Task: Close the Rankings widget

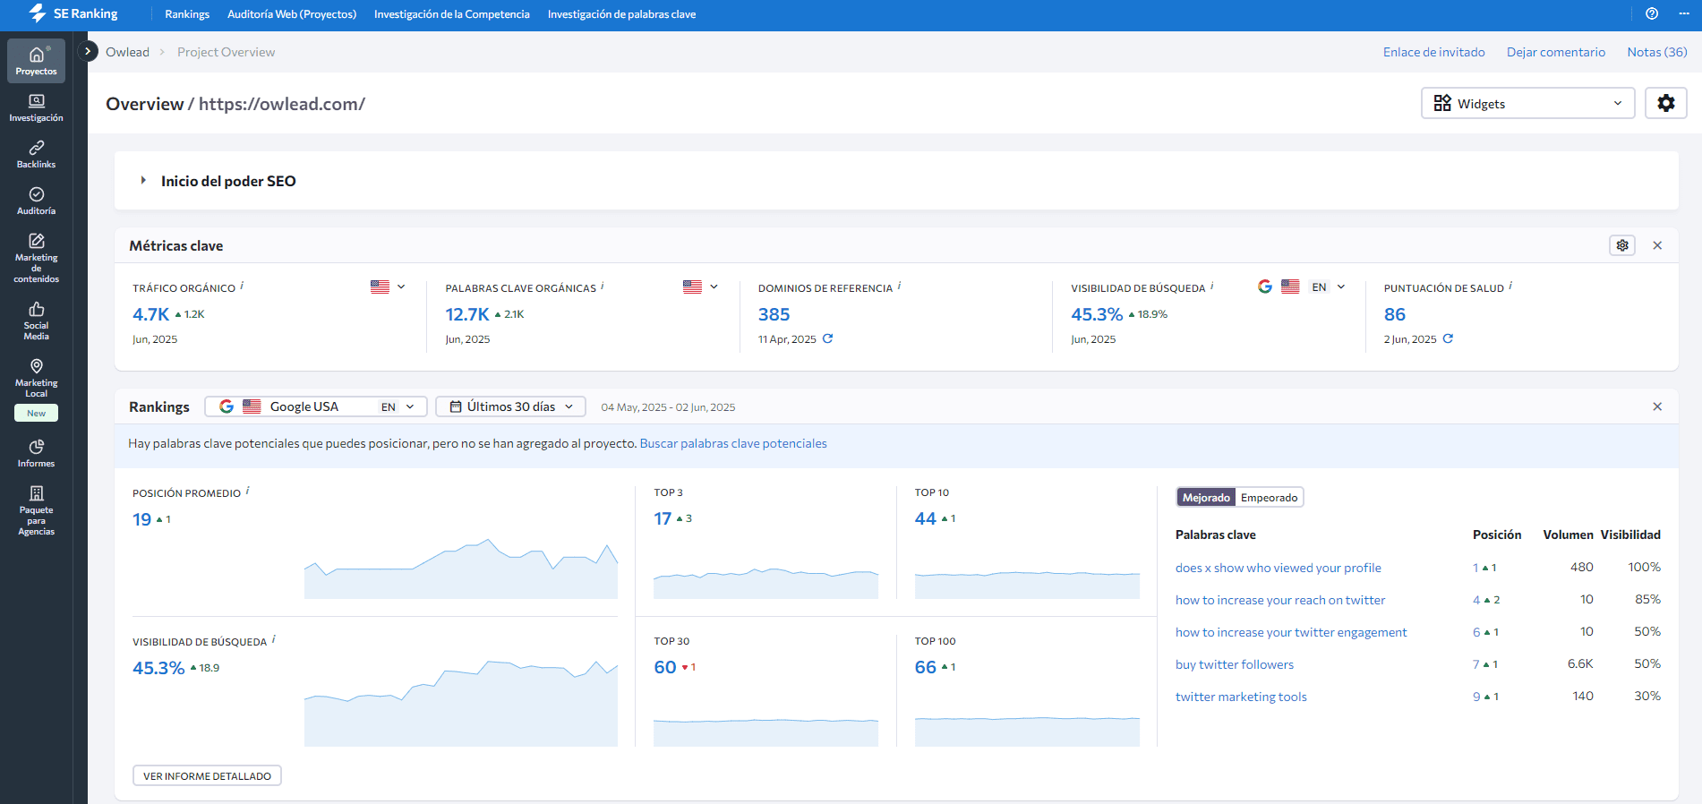Action: tap(1657, 406)
